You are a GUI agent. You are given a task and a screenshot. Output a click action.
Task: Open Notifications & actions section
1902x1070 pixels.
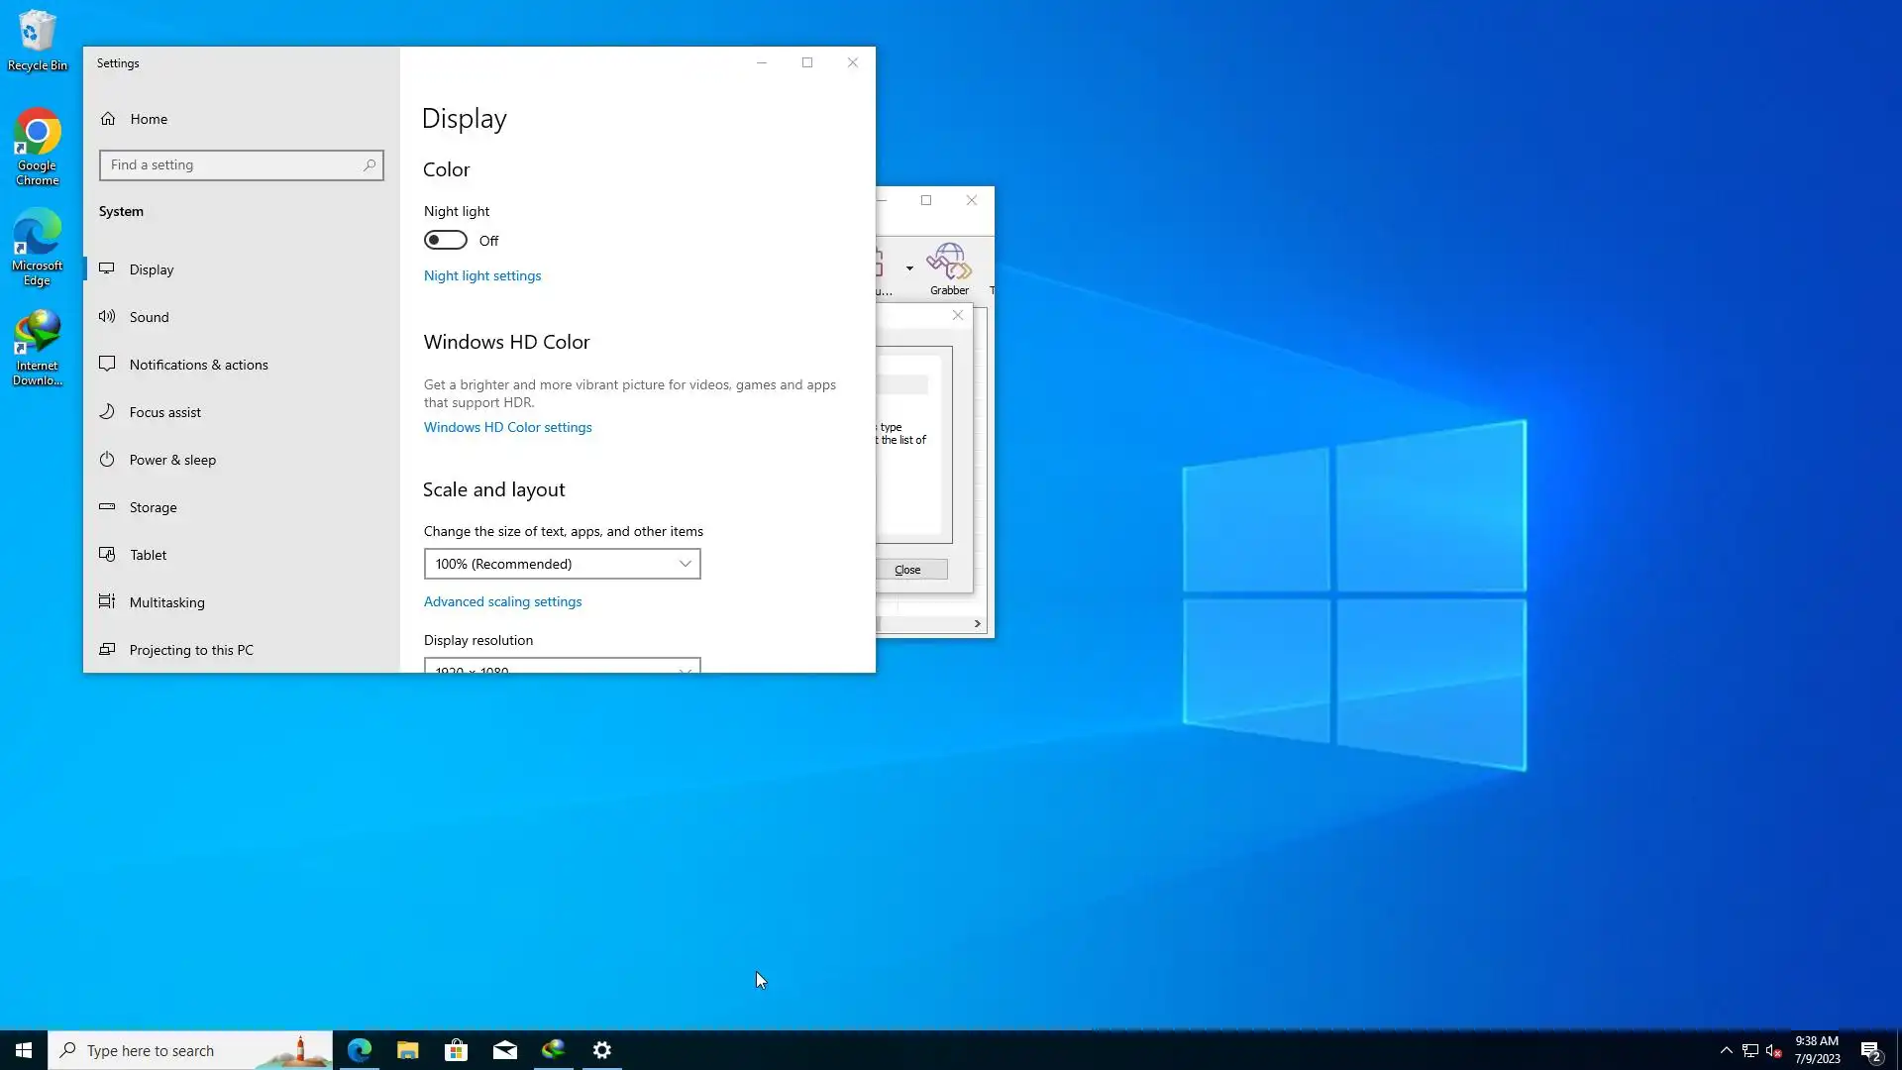tap(198, 365)
